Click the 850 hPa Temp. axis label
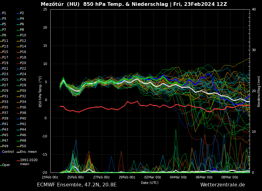Screen dimensions: 262x191 [x=40, y=91]
